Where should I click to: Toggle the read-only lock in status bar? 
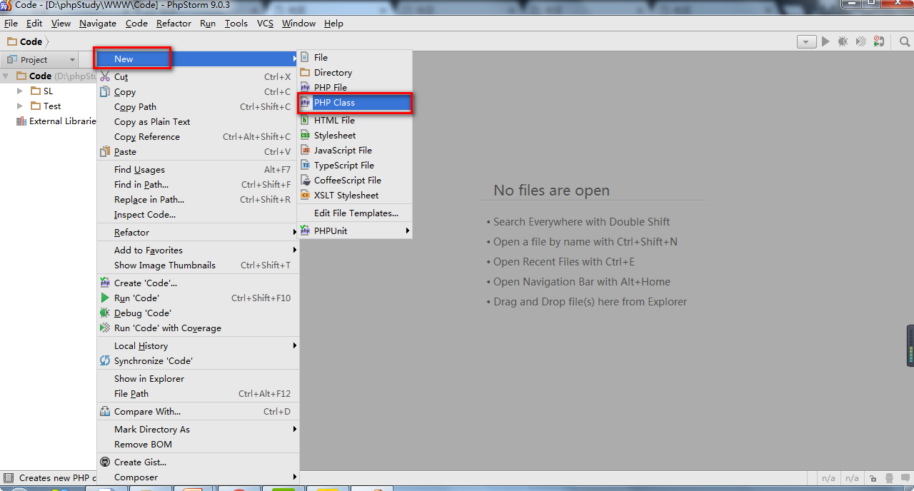[873, 478]
